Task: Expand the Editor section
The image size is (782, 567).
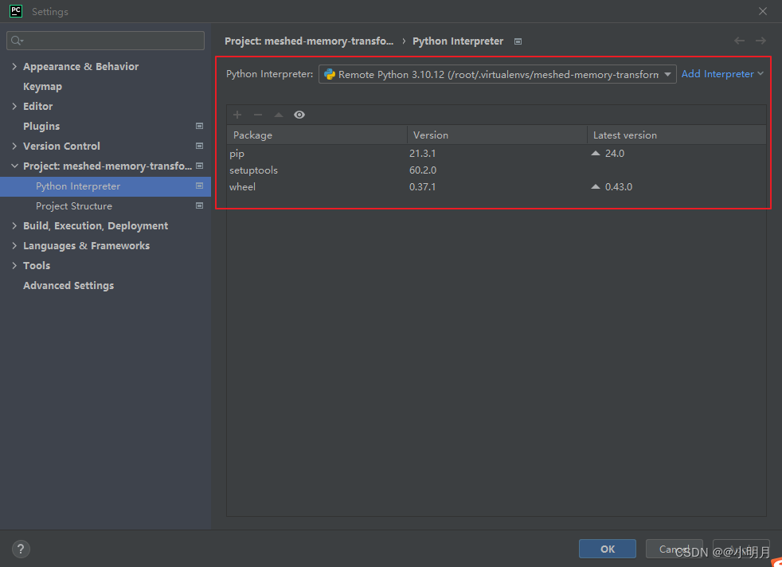Action: pyautogui.click(x=14, y=106)
